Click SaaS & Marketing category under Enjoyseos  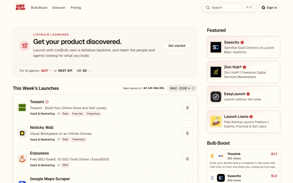[x=42, y=165]
